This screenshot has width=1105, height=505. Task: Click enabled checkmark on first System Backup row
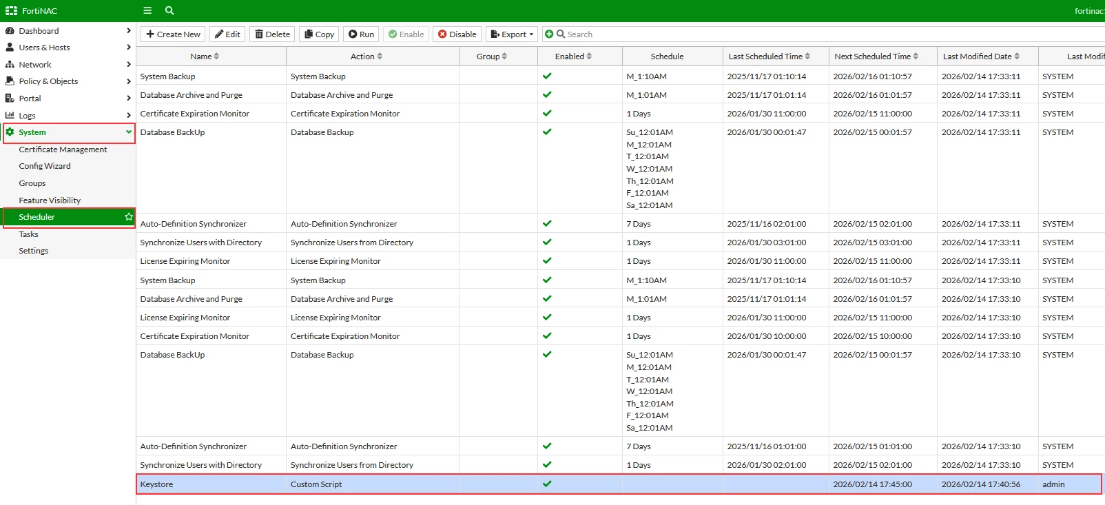pyautogui.click(x=547, y=76)
